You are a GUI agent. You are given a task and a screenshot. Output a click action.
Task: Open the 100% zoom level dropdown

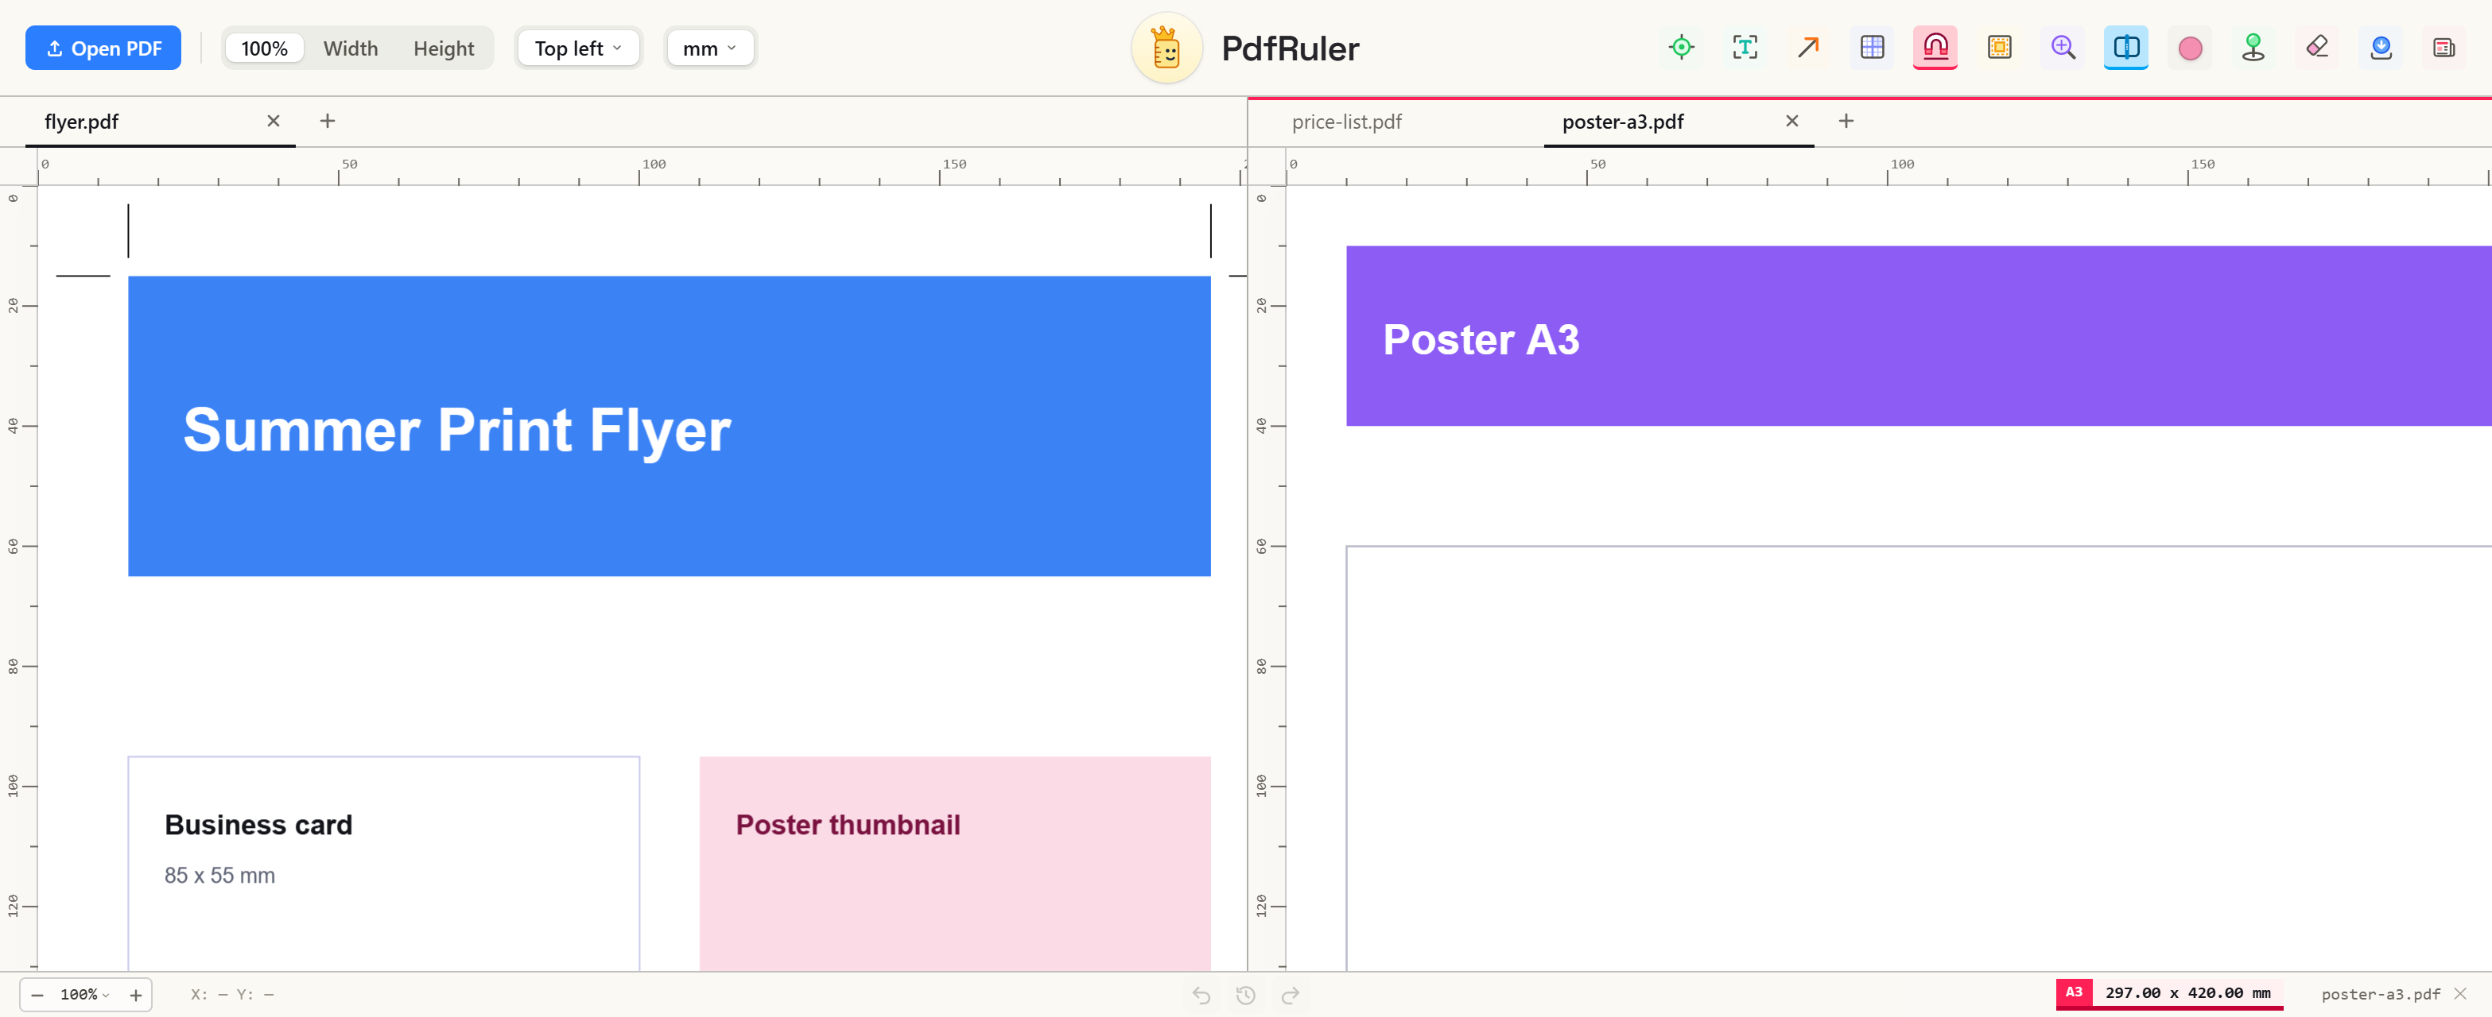[x=84, y=995]
